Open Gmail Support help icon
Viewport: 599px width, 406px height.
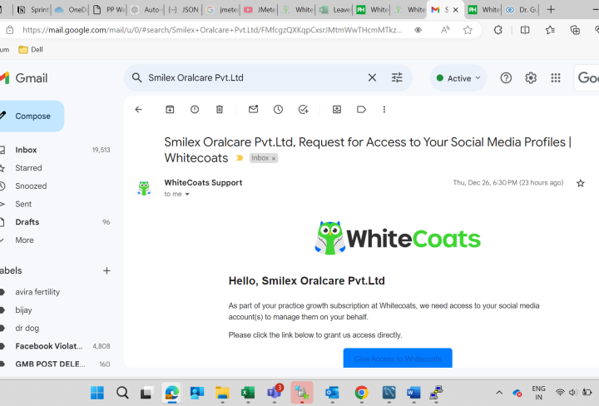click(506, 78)
